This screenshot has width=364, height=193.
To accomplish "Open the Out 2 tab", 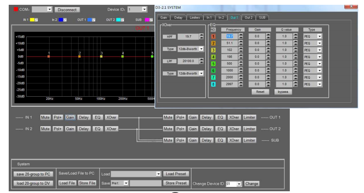I will pos(249,17).
